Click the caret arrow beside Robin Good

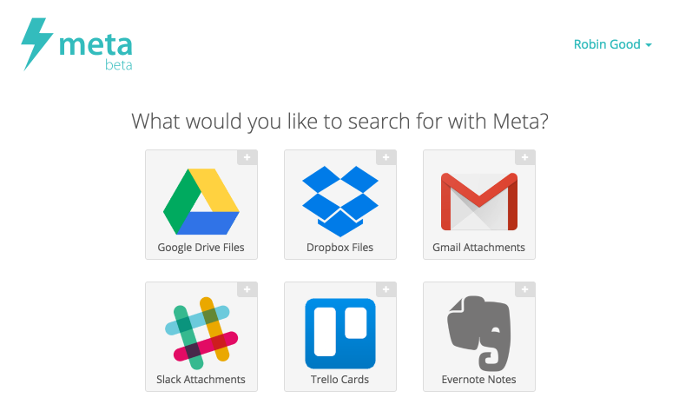coord(649,45)
